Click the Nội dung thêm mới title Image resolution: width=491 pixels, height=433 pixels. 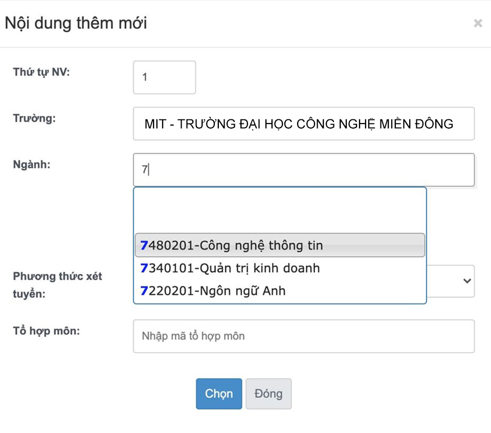[75, 23]
